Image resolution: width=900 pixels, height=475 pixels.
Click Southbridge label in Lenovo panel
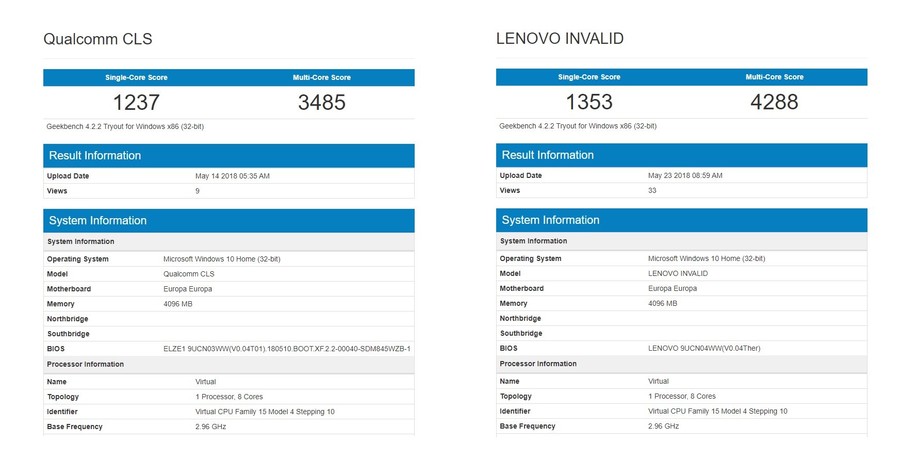point(521,333)
